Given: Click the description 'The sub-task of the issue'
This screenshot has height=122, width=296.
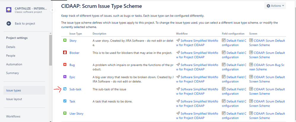Looking at the screenshot, I should tap(109, 89).
